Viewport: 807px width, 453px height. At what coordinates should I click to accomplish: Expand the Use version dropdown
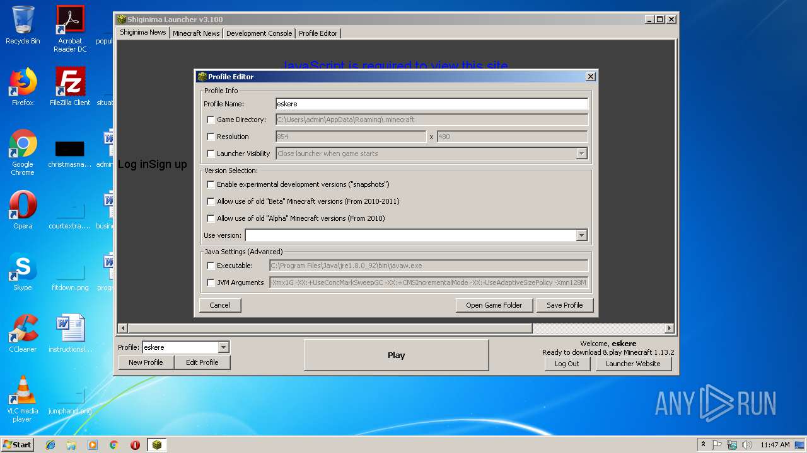point(581,235)
